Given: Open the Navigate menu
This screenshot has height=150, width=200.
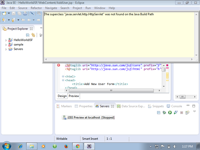Looking at the screenshot, I should tap(51, 8).
